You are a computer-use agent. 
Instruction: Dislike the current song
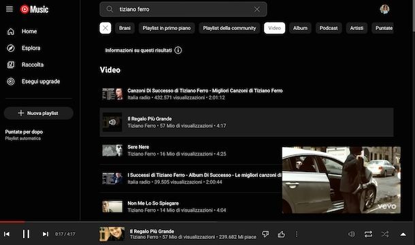point(265,234)
